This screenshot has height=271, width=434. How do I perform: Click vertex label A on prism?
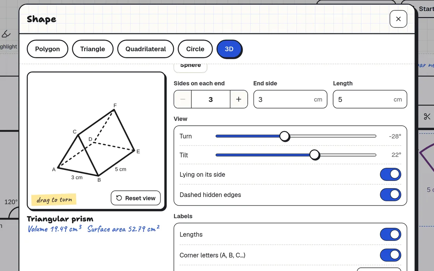click(54, 169)
